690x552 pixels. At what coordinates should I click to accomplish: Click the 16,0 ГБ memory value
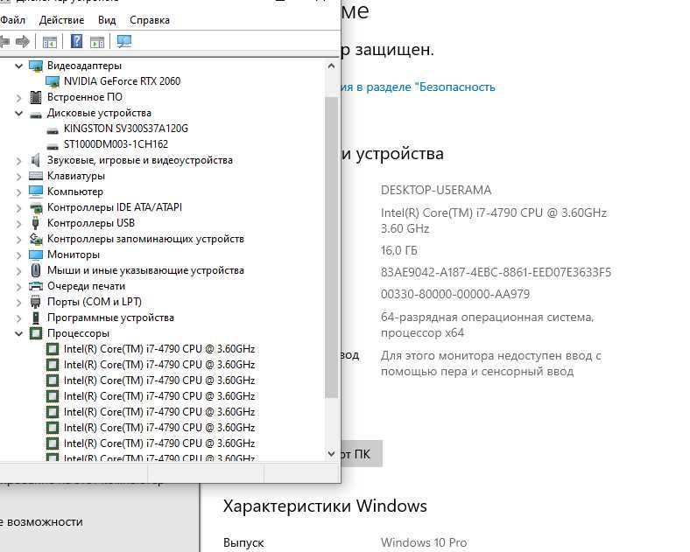399,250
